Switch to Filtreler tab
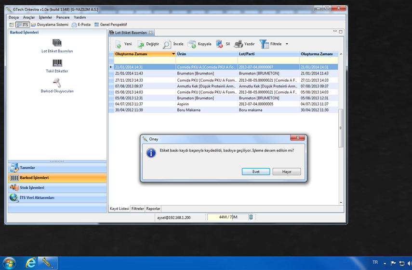Screen dimensions: 412x270 click(x=138, y=209)
